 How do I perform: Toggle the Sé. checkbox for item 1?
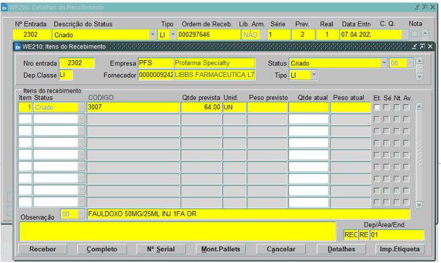pyautogui.click(x=387, y=107)
